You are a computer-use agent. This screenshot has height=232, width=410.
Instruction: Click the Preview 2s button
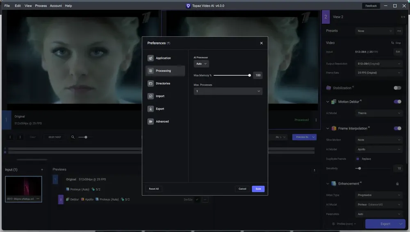point(302,137)
